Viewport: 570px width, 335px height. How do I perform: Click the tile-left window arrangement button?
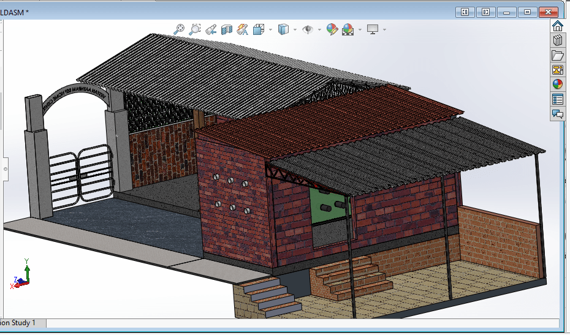coord(465,12)
